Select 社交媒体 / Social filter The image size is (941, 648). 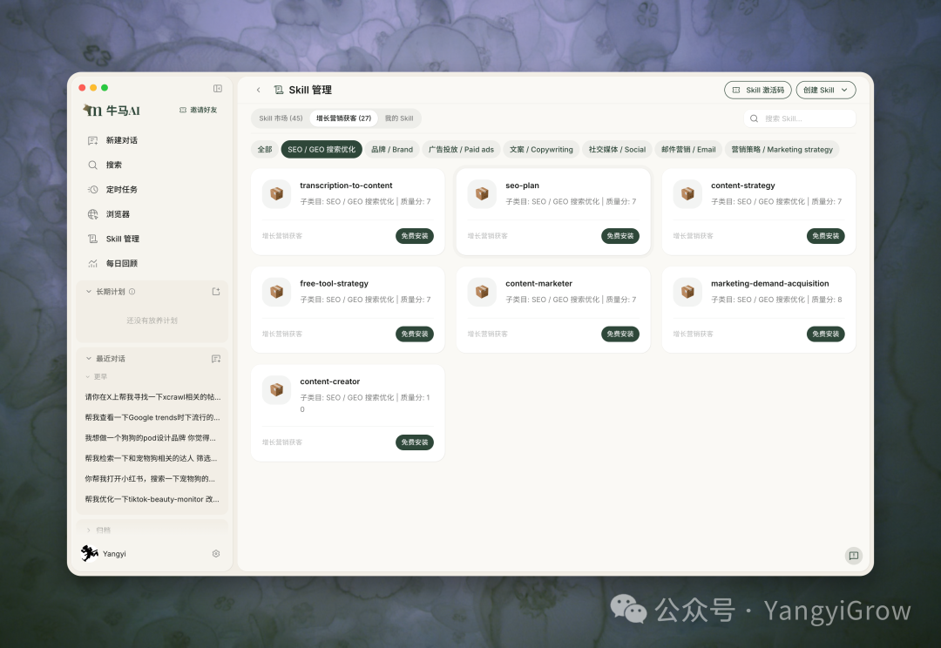pyautogui.click(x=617, y=150)
